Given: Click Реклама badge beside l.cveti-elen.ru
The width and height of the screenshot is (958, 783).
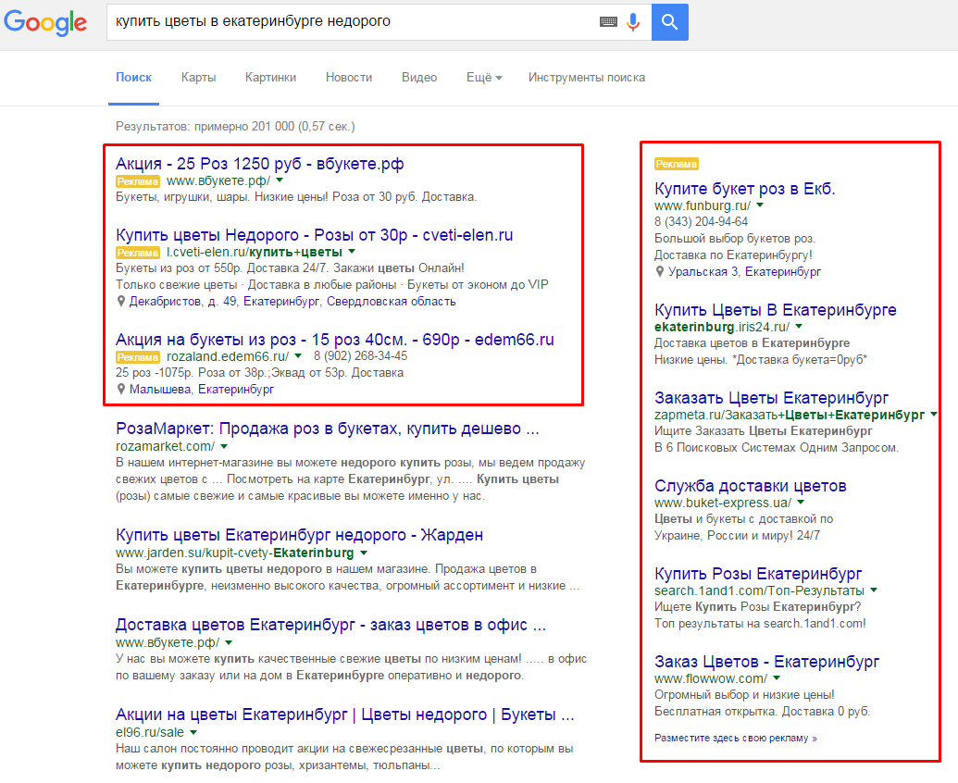Looking at the screenshot, I should 138,253.
